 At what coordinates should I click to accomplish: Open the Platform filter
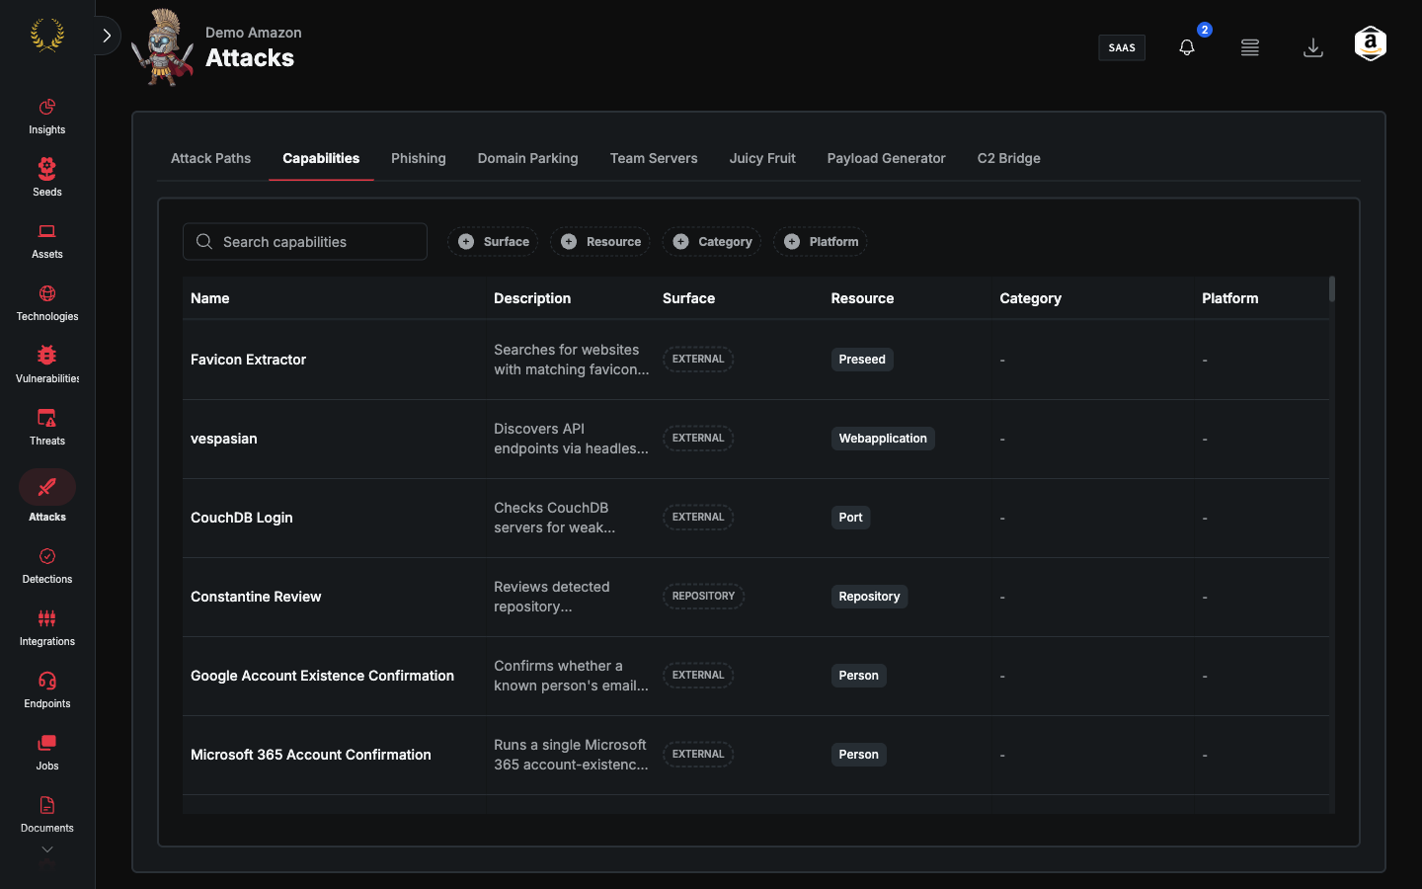821,242
